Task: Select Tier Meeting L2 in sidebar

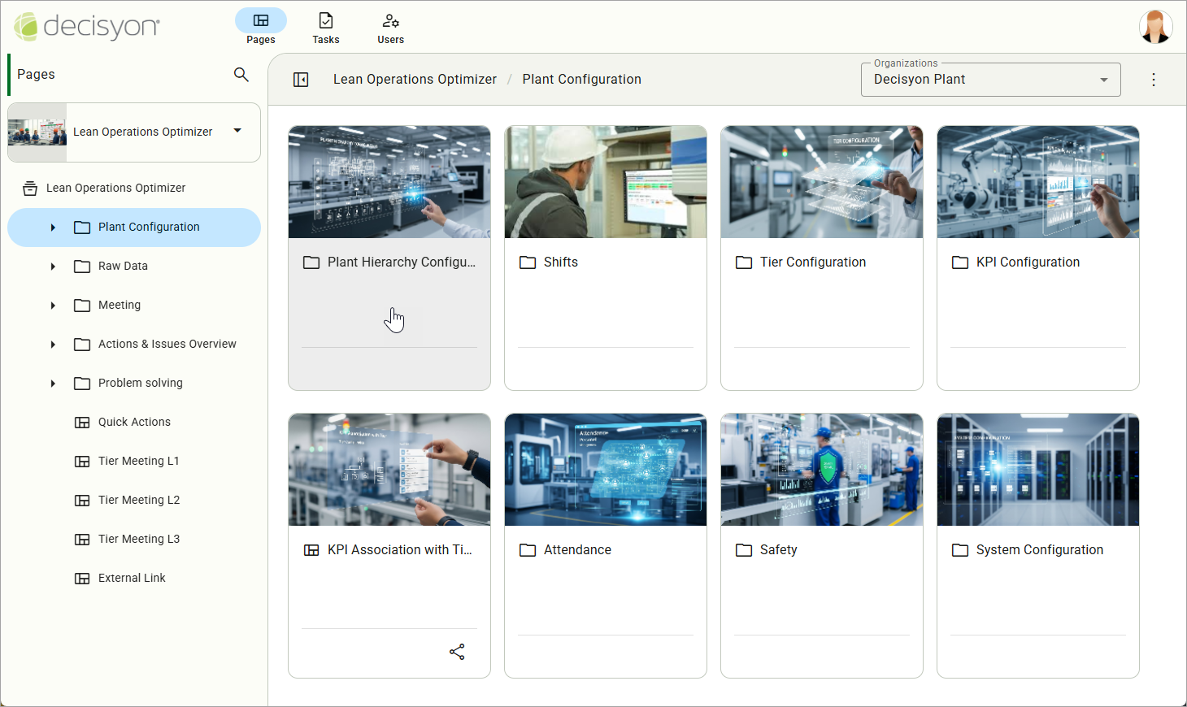Action: (139, 501)
